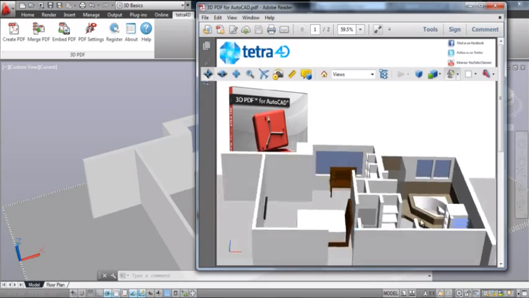Select the 3D Pan tool

click(236, 74)
